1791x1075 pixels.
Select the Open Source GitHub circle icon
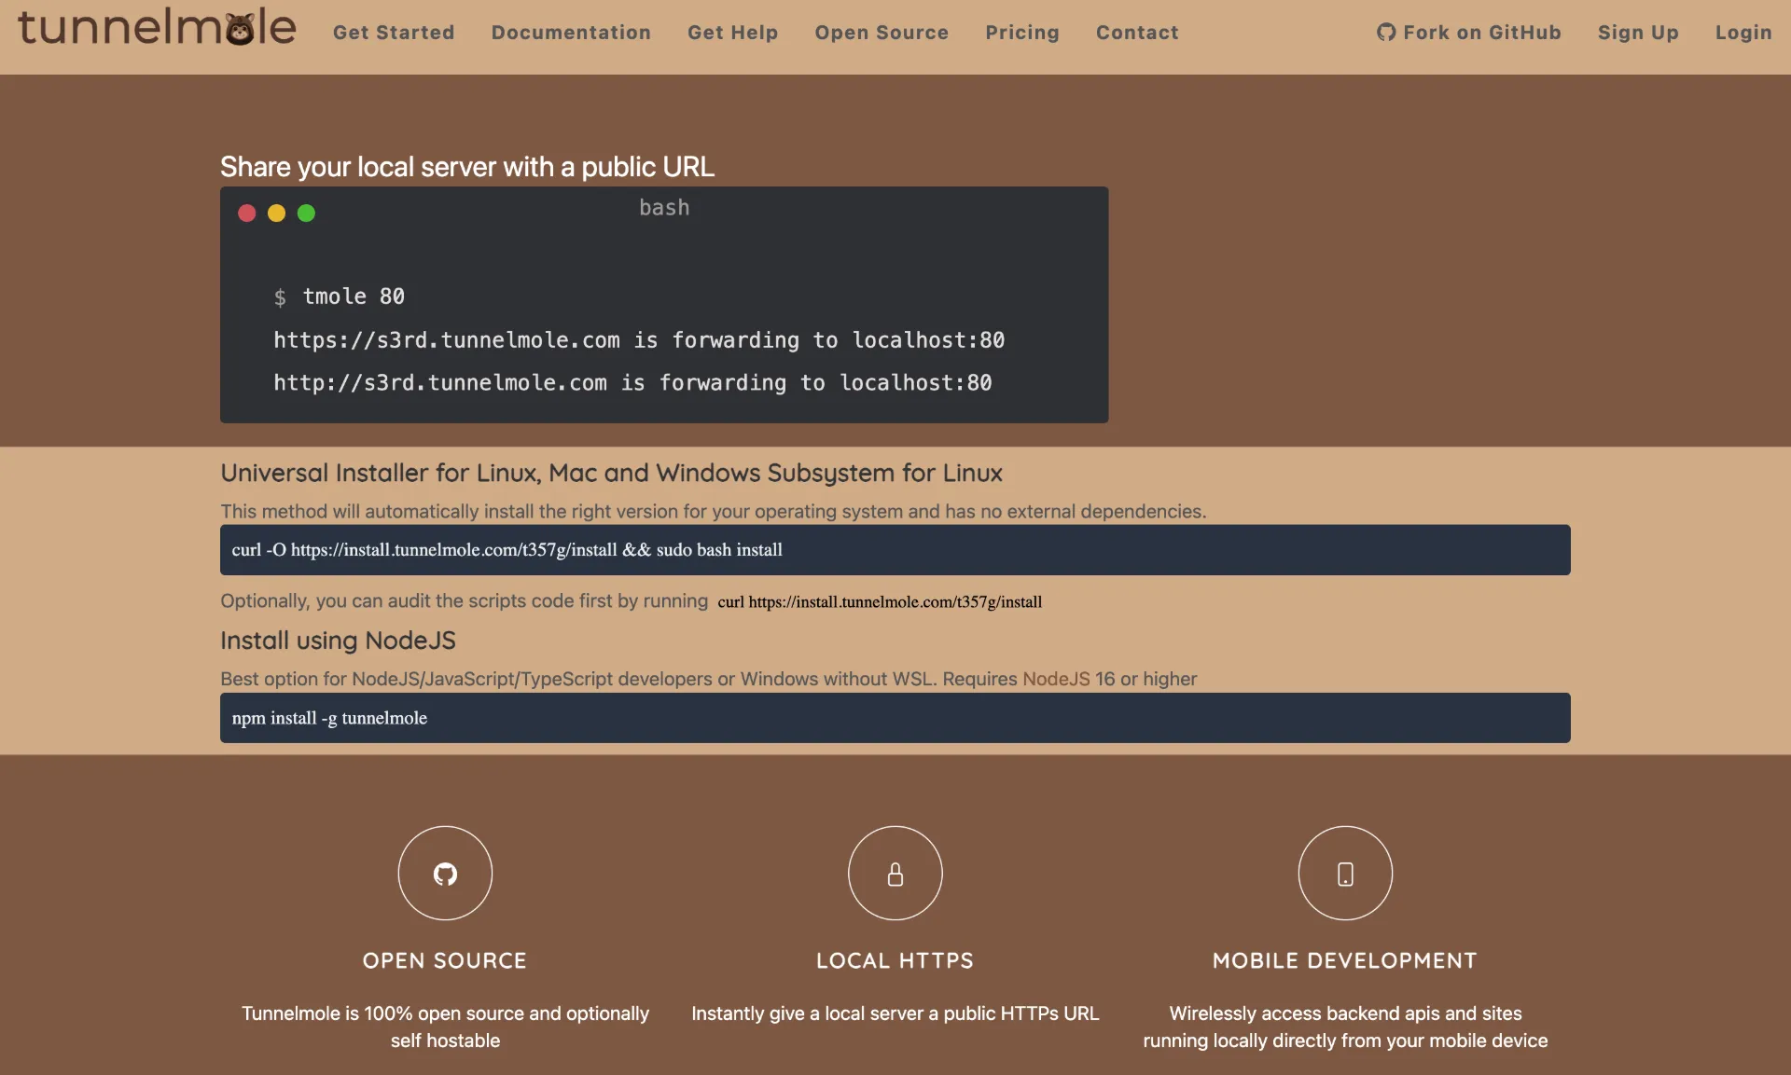click(445, 873)
